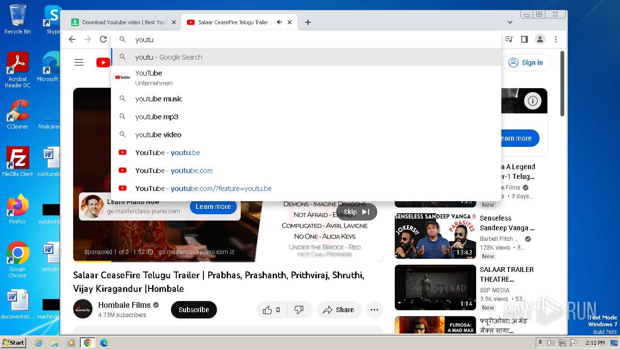Open Chrome three-dot menu
Viewport: 620px width, 349px height.
(556, 40)
